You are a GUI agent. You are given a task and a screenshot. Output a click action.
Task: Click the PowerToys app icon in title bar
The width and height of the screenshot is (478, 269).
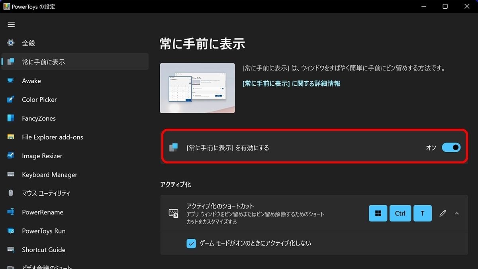coord(7,6)
